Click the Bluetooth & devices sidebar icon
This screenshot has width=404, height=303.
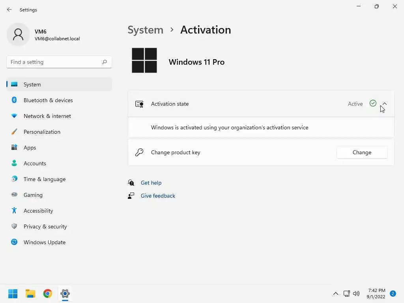pos(14,100)
